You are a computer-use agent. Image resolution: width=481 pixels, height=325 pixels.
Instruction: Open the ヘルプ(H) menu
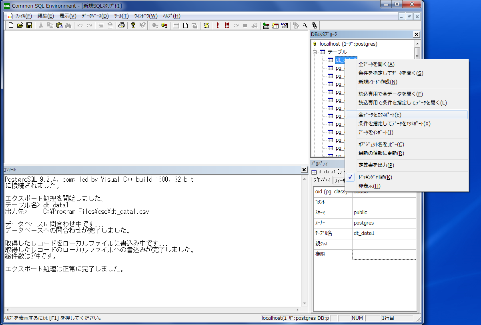click(172, 16)
